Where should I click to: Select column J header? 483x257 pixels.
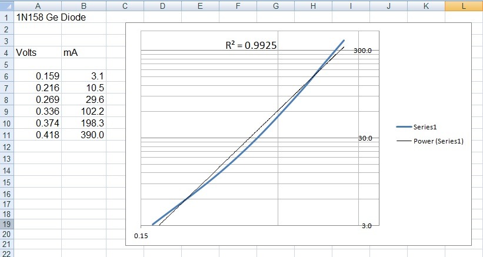click(x=388, y=6)
